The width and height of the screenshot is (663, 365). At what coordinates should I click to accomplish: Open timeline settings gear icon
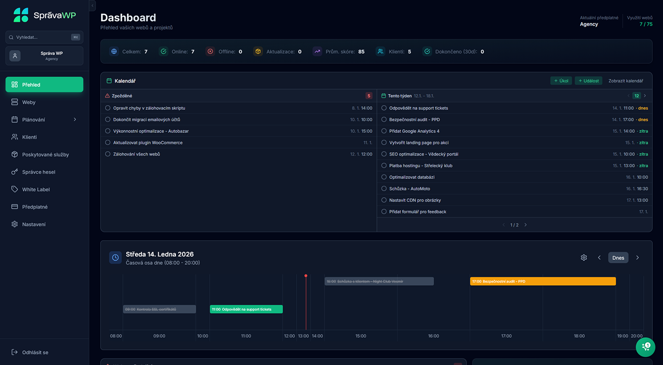point(584,258)
